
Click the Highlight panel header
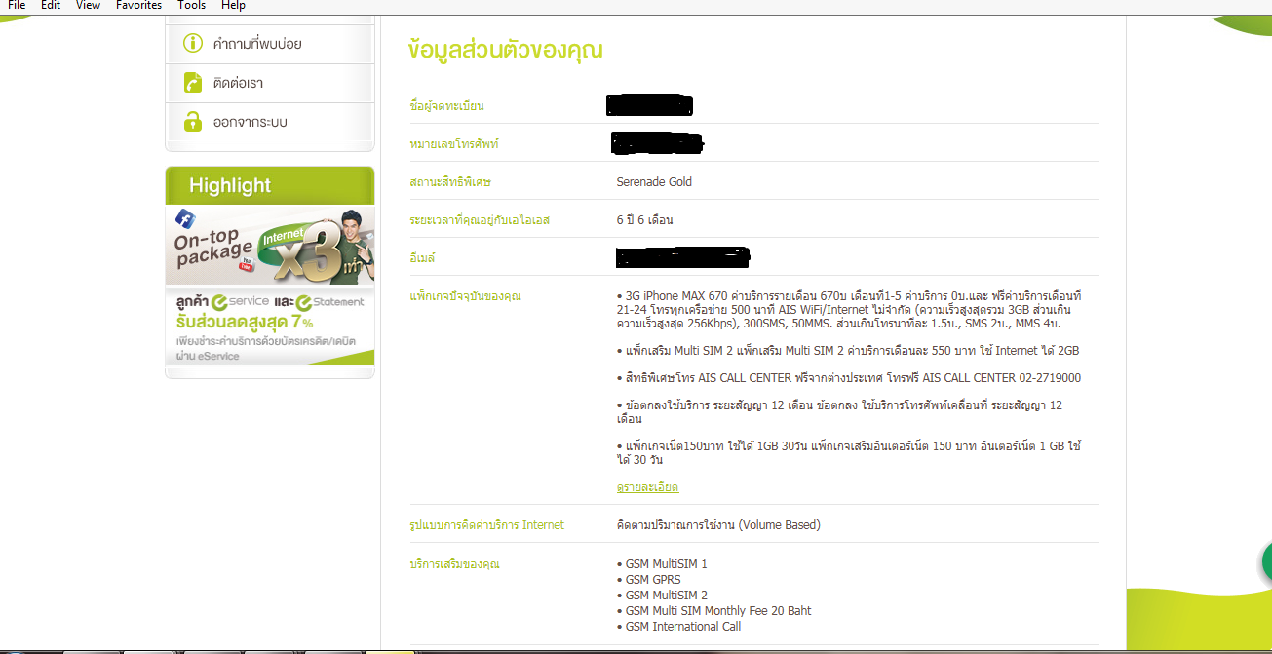tap(270, 185)
